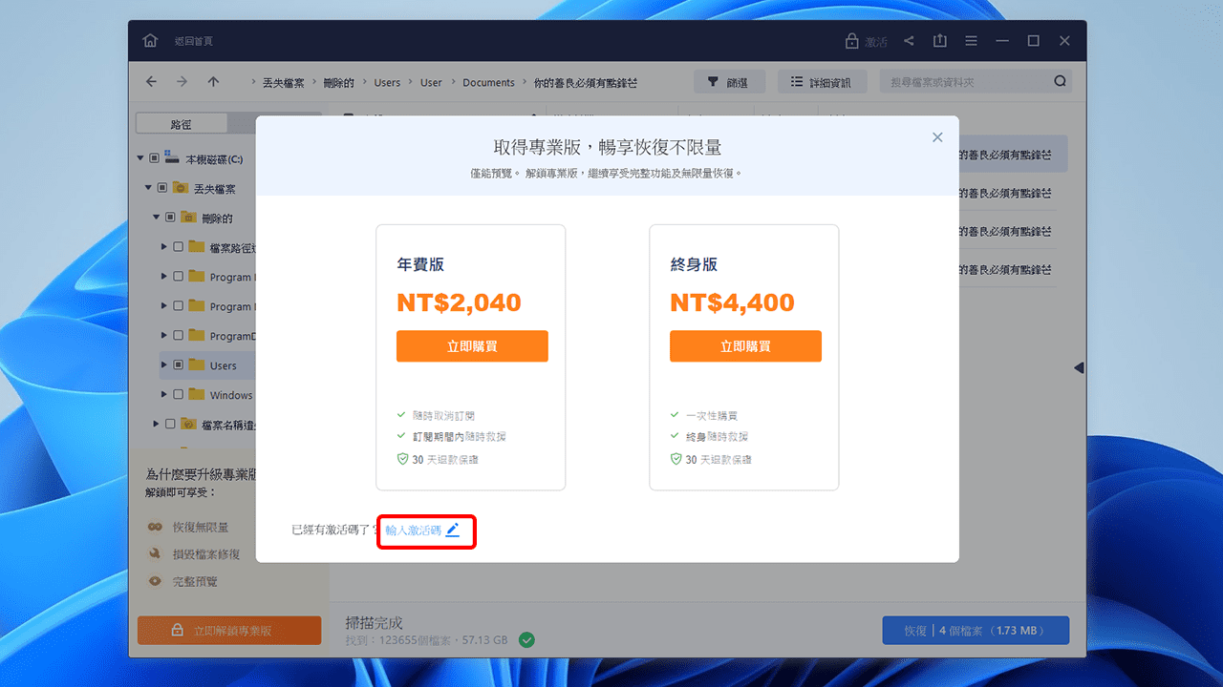Click 立即購買 under the 終身版 plan
The width and height of the screenshot is (1223, 687).
745,345
